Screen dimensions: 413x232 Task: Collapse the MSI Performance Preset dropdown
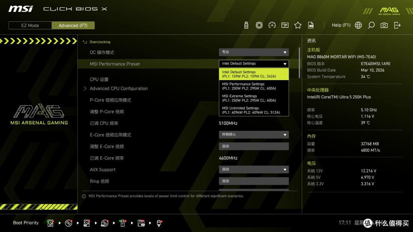click(x=254, y=64)
